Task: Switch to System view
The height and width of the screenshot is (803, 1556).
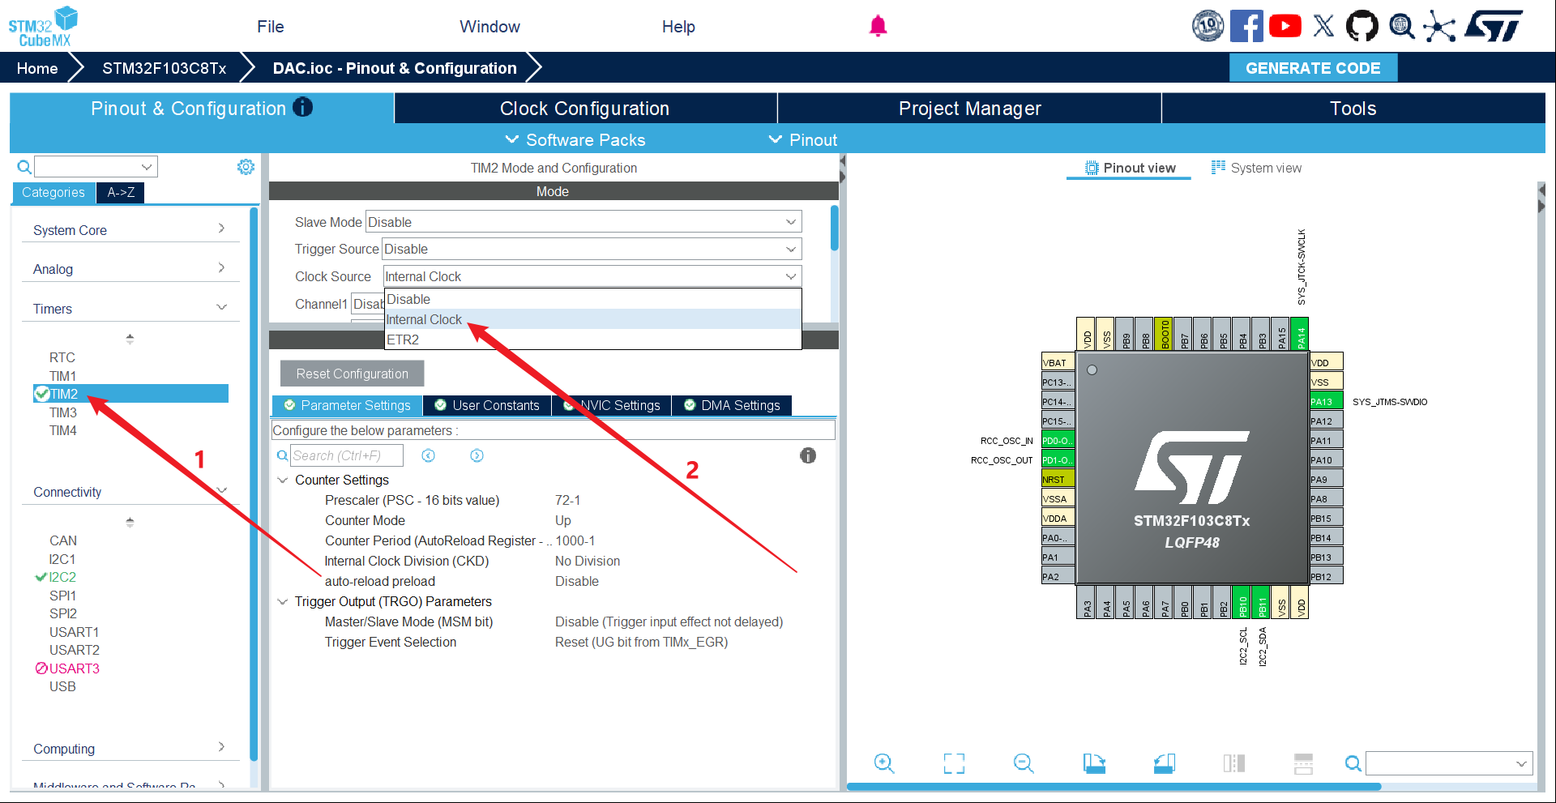Action: [1257, 168]
